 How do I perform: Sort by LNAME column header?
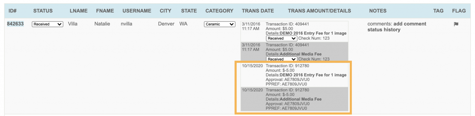78,11
